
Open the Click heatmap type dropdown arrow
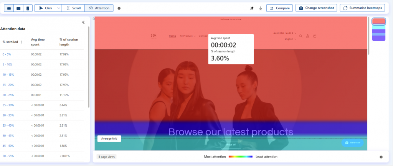pyautogui.click(x=58, y=8)
